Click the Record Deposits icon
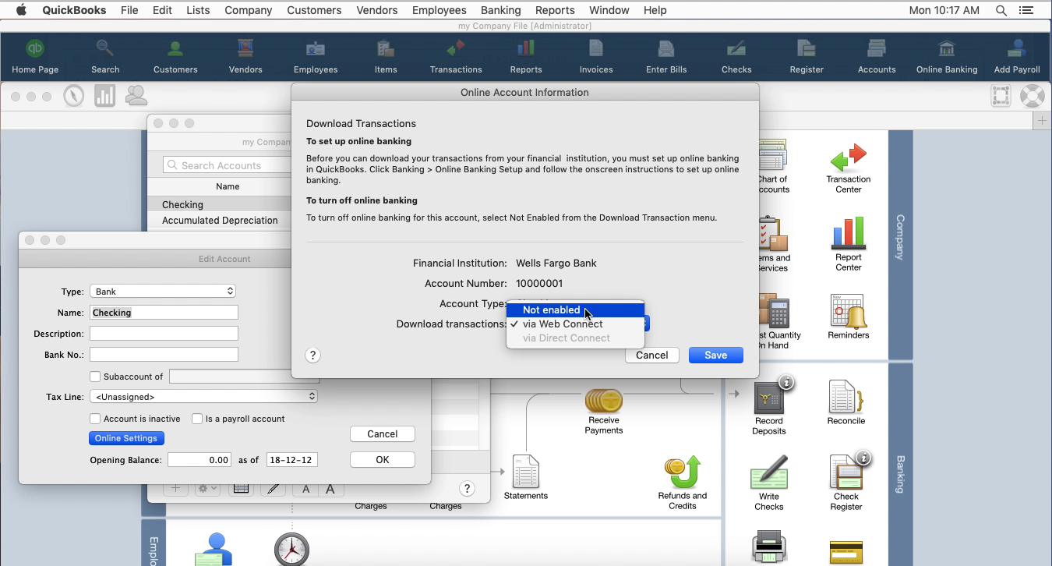 point(769,408)
